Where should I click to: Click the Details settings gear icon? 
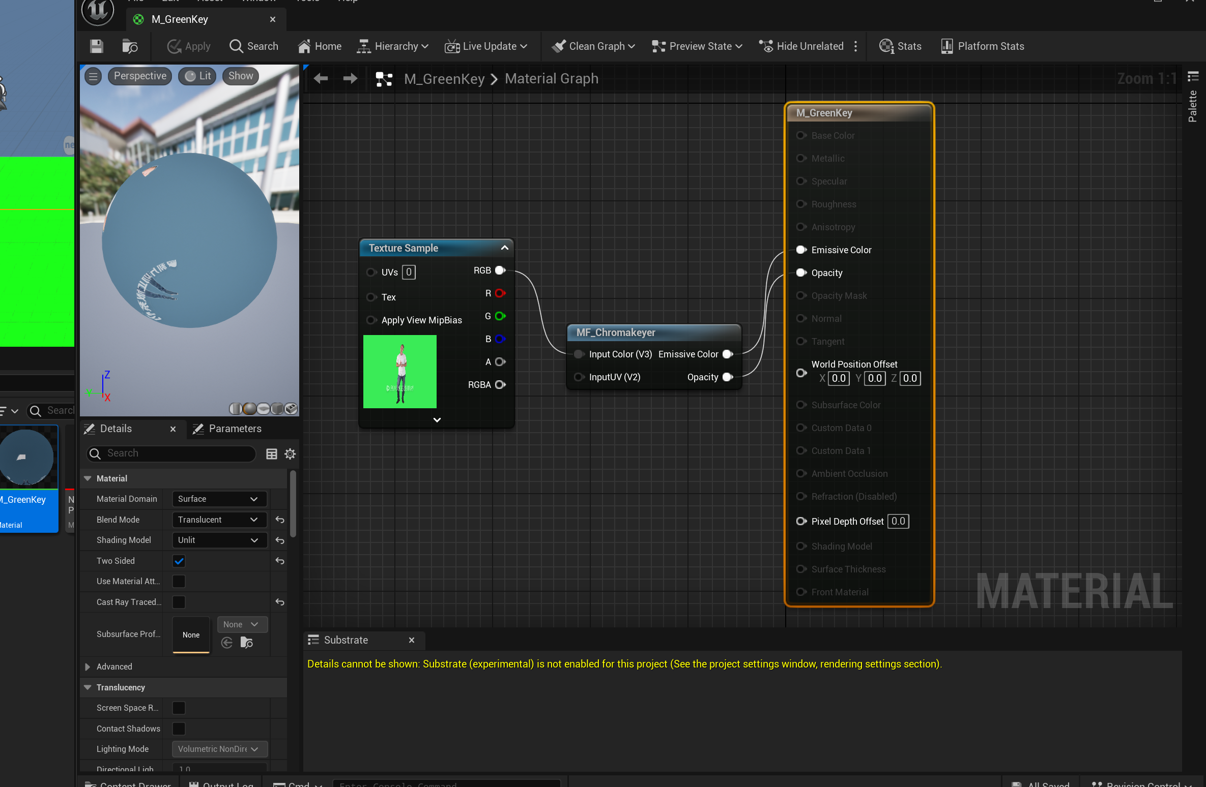click(x=290, y=454)
